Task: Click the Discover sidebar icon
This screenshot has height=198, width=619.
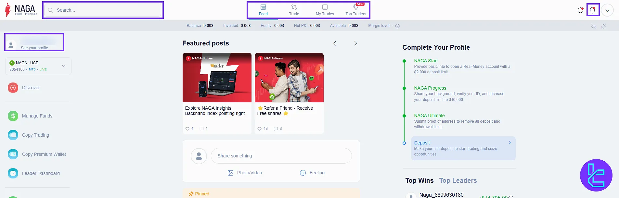Action: (13, 88)
